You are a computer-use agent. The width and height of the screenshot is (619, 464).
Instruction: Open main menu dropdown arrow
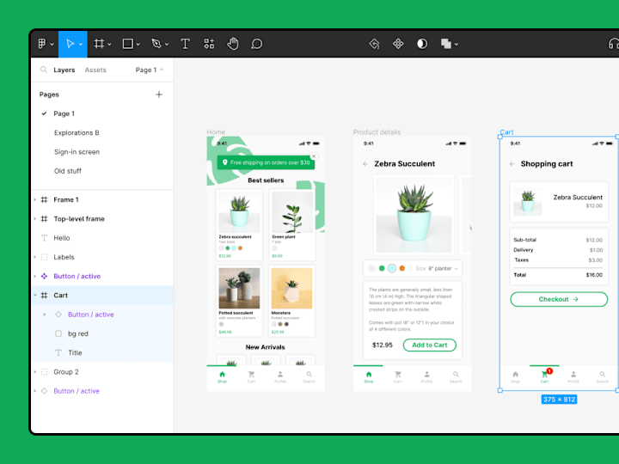52,44
